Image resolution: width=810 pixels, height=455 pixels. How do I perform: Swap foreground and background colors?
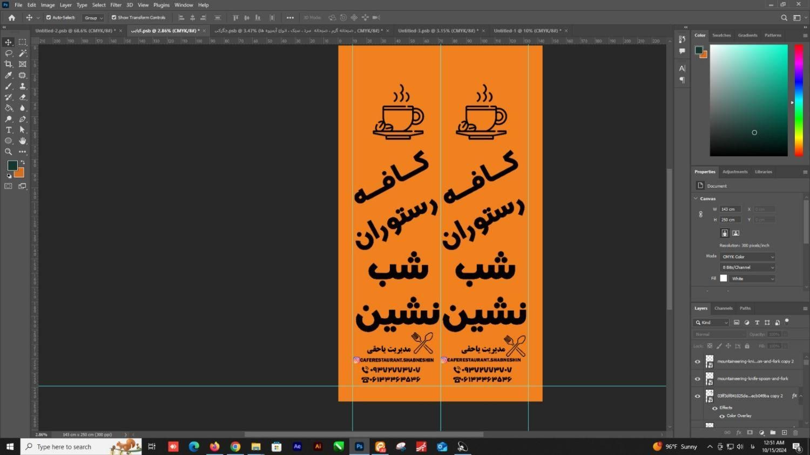click(x=23, y=162)
